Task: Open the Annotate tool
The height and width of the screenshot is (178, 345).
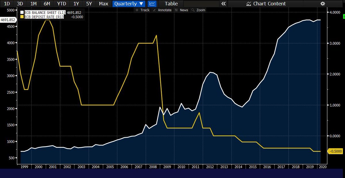Action: 162,10
